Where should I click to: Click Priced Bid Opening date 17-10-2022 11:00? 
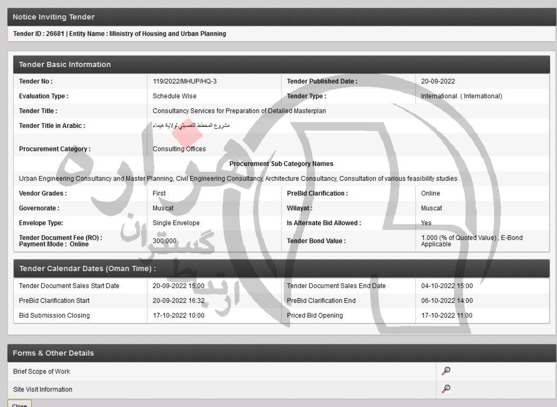point(447,316)
